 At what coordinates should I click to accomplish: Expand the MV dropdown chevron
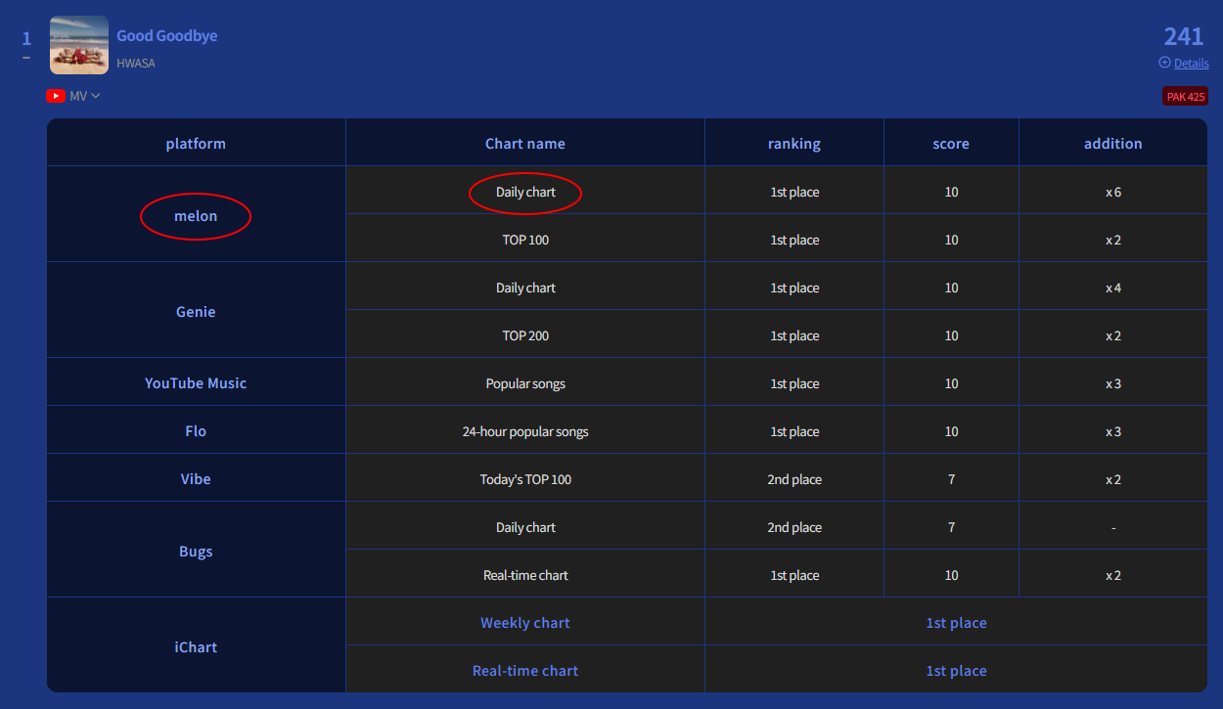pyautogui.click(x=96, y=96)
